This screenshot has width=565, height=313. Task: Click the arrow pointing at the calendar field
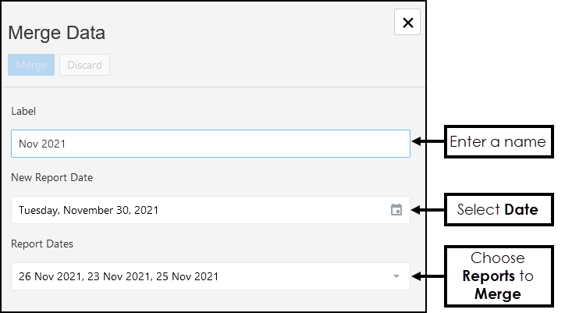coord(428,210)
